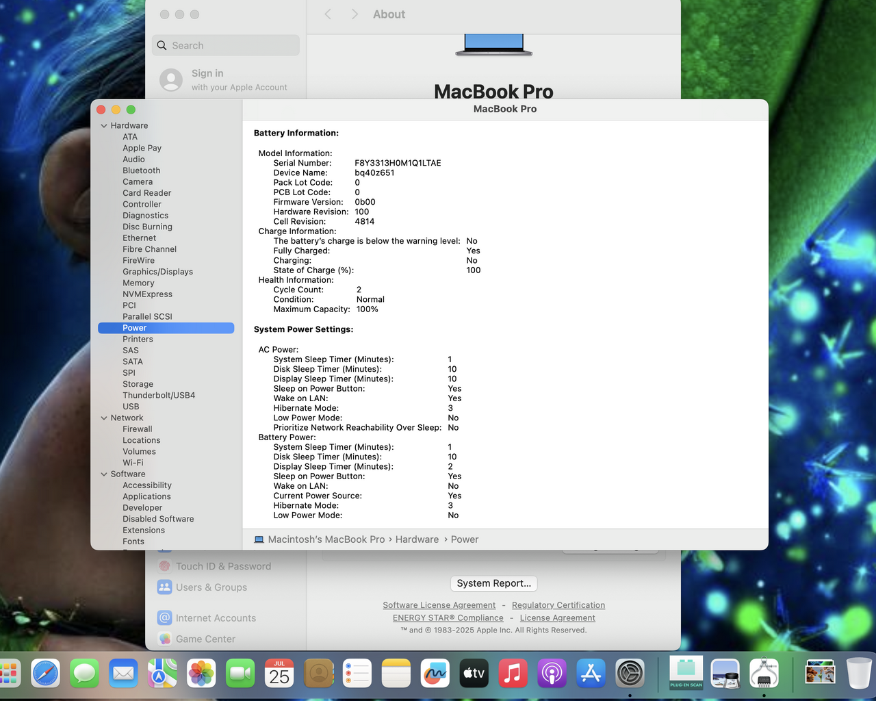Open Plug-In Scan app in Dock
The width and height of the screenshot is (876, 701).
coord(686,674)
